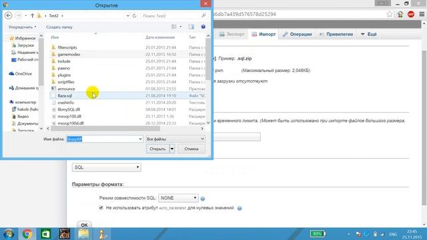
Task: Change the view layout icon
Action: 173,27
